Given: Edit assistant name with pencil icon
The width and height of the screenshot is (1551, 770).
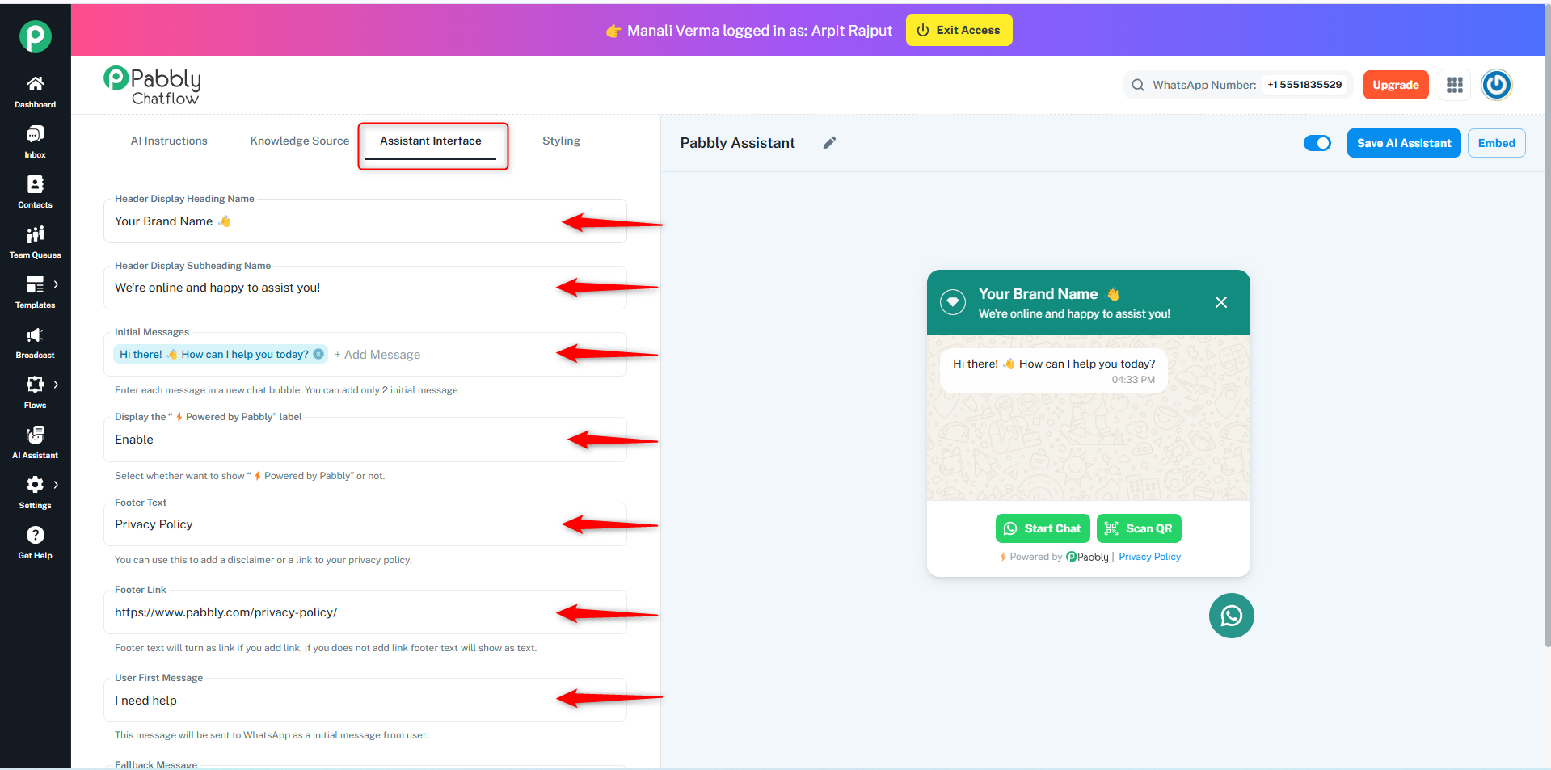Looking at the screenshot, I should pyautogui.click(x=829, y=143).
